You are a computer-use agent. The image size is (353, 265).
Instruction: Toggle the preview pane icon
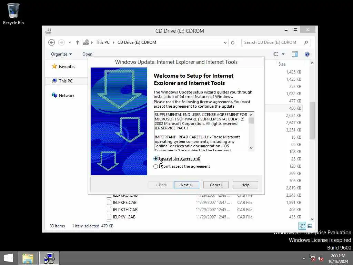click(295, 54)
